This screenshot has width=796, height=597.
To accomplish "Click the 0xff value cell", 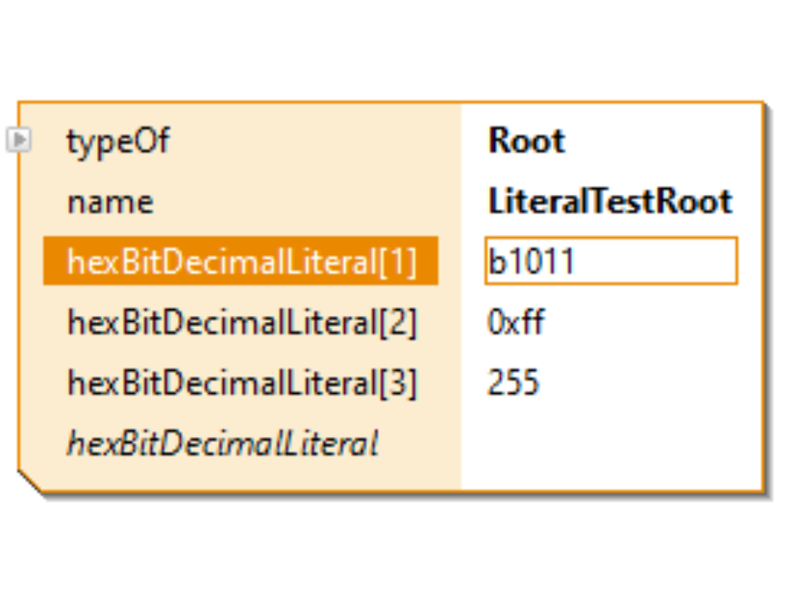I will (516, 323).
